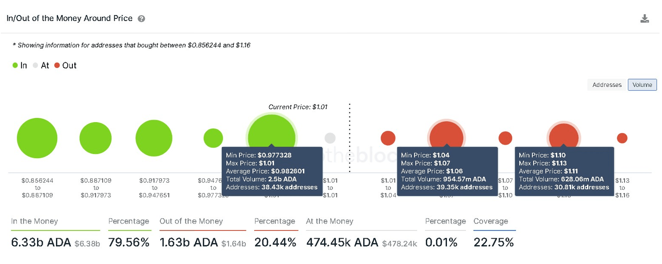The image size is (662, 264).
Task: Select the Out of the Money column header
Action: click(192, 221)
